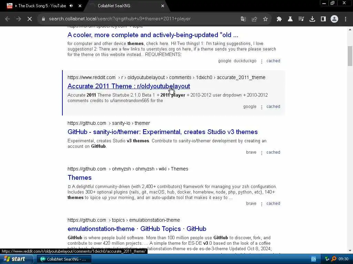This screenshot has height=264, width=353.
Task: Click the reddit.com oldyoutubelayout URL breadcrumb
Action: [167, 77]
